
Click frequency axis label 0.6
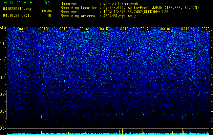(x=3, y=128)
